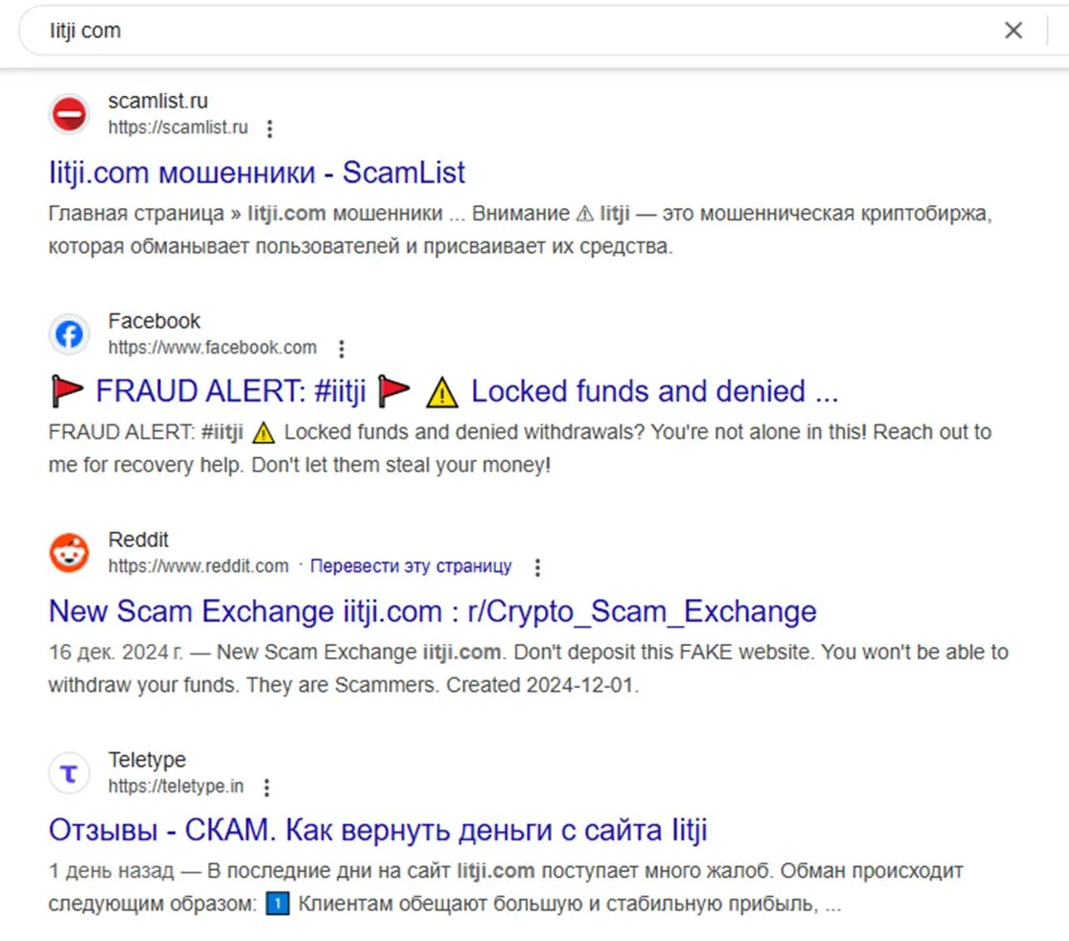Click the Facebook favicon icon
Image resolution: width=1069 pixels, height=941 pixels.
pyautogui.click(x=70, y=334)
